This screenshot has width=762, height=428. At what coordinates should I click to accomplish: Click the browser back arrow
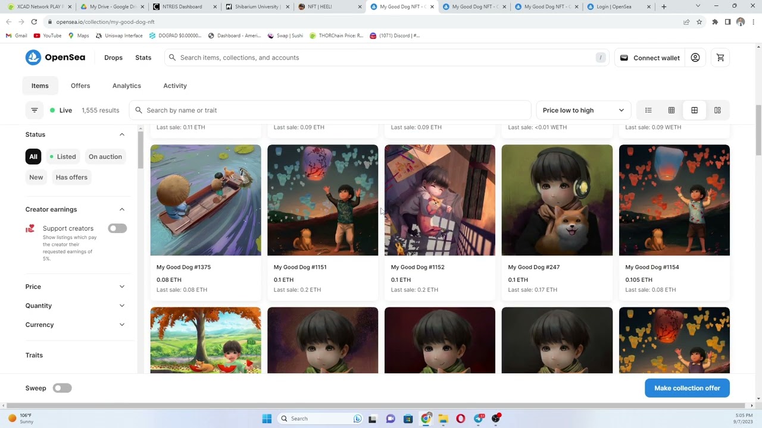pos(8,21)
